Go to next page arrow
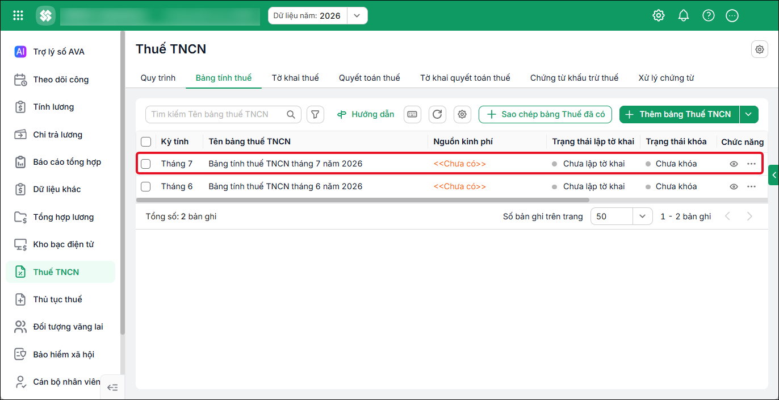This screenshot has height=400, width=779. [749, 216]
